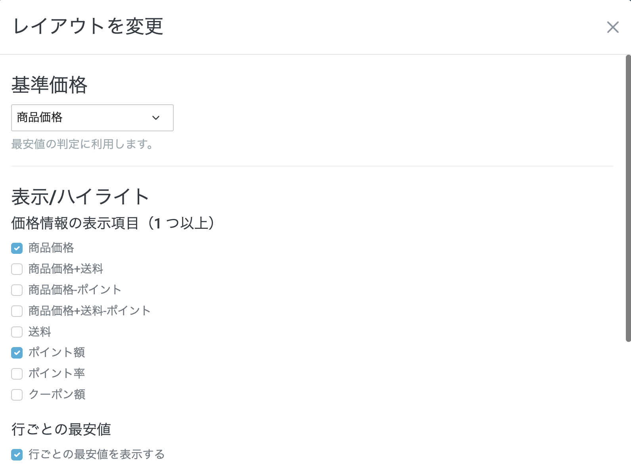
Task: Click the 商品価格-ポイント label text
Action: point(75,290)
